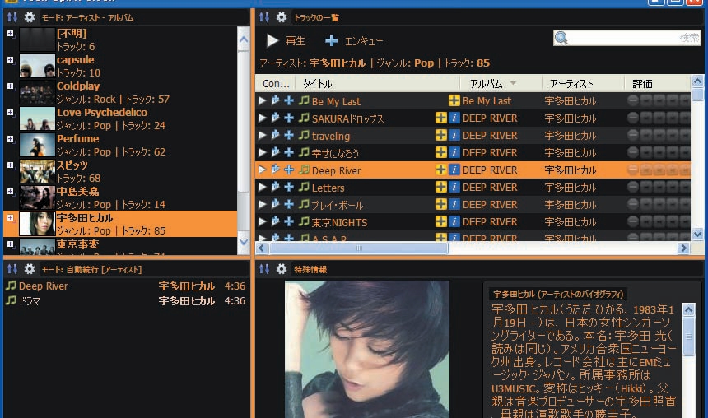This screenshot has width=708, height=418.
Task: Sort tracks by アルバム column
Action: [x=501, y=83]
